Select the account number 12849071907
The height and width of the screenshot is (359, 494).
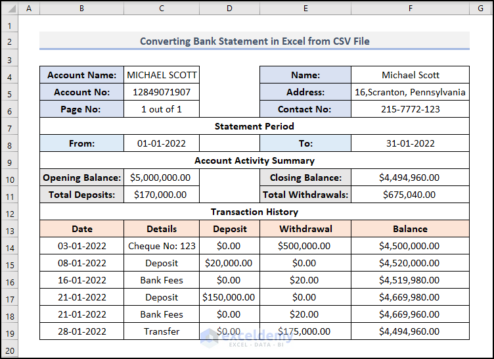[x=162, y=92]
